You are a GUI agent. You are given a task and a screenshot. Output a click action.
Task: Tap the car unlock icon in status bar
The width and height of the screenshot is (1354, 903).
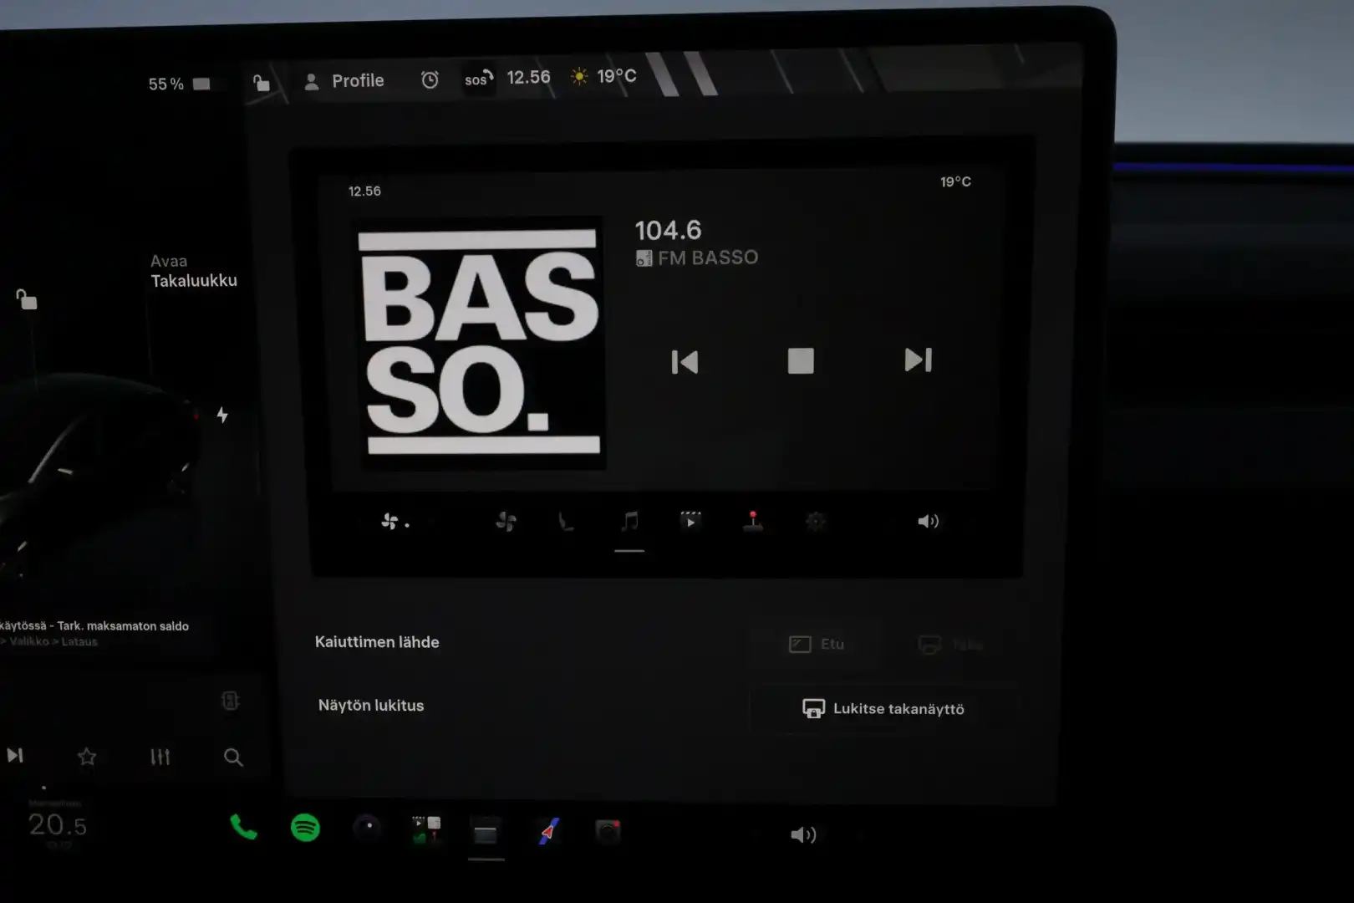[262, 82]
